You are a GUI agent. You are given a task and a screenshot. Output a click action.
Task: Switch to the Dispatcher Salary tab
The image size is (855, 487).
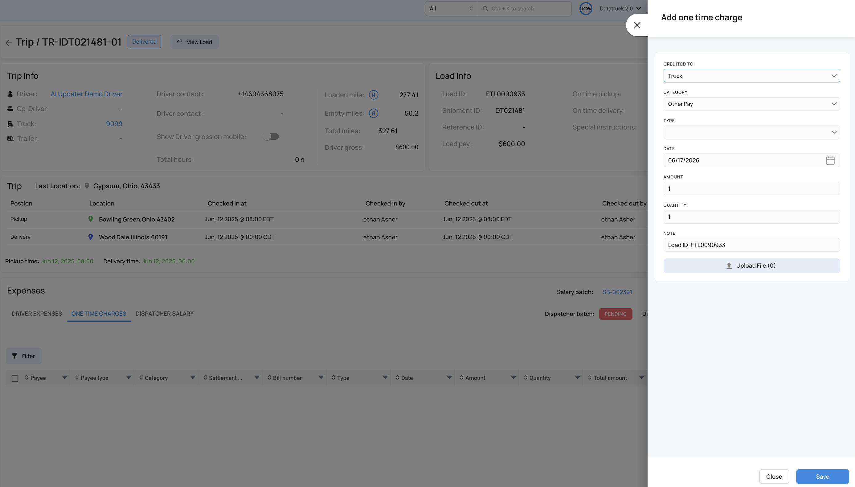pyautogui.click(x=165, y=313)
